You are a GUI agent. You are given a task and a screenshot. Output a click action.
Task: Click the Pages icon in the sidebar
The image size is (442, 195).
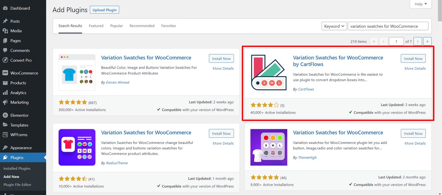coord(5,41)
